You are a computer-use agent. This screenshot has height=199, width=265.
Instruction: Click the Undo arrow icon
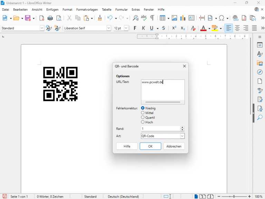pyautogui.click(x=110, y=18)
